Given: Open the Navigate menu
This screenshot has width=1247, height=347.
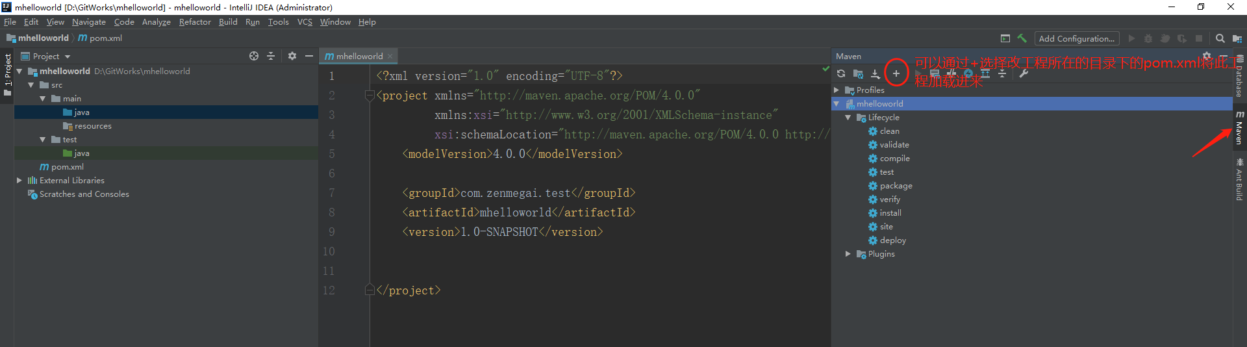Looking at the screenshot, I should [89, 22].
